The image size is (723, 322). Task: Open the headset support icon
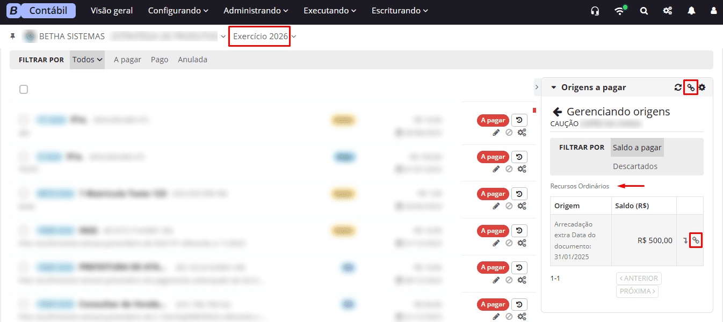595,10
